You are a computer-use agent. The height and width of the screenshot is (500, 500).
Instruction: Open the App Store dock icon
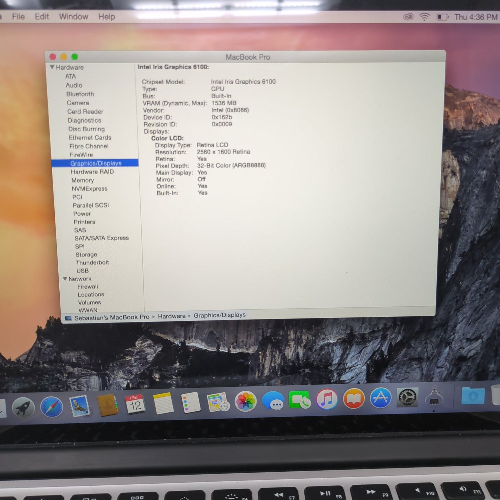click(380, 398)
